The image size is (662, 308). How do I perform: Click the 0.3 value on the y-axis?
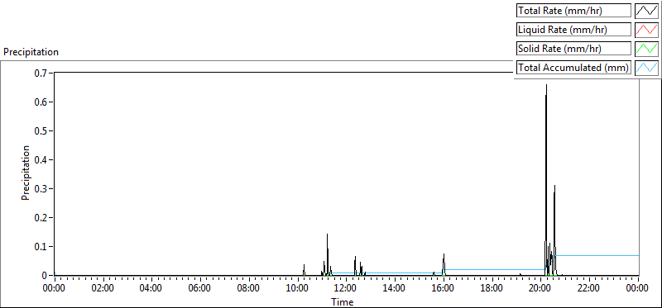[41, 189]
